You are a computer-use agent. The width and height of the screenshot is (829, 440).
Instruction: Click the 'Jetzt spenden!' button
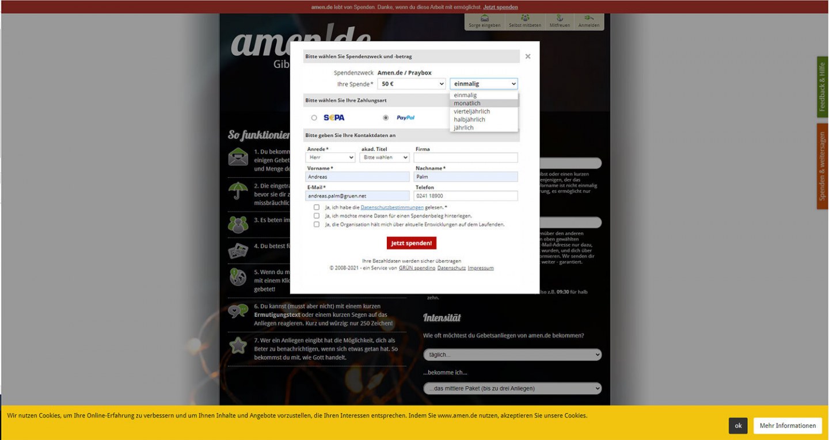[x=412, y=243]
